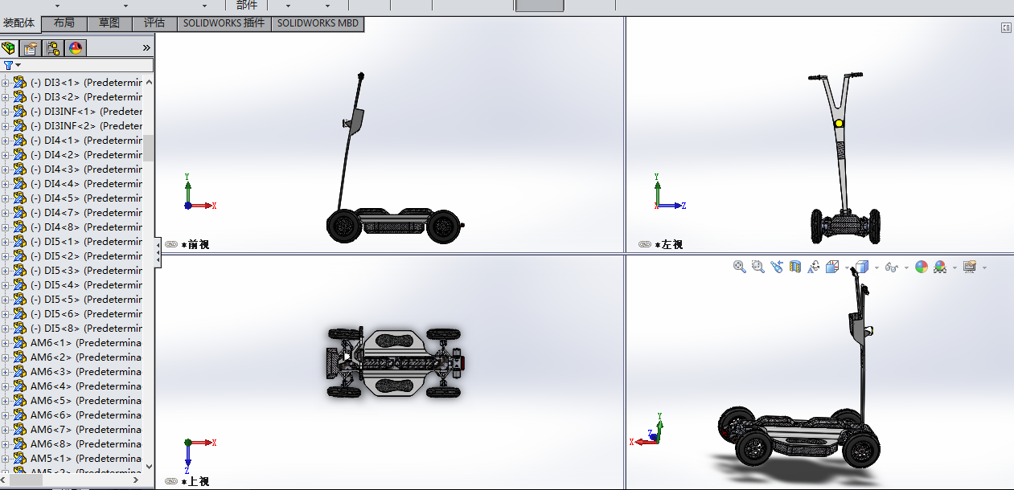
Task: Click link icon beside 上视 view label
Action: pos(171,481)
